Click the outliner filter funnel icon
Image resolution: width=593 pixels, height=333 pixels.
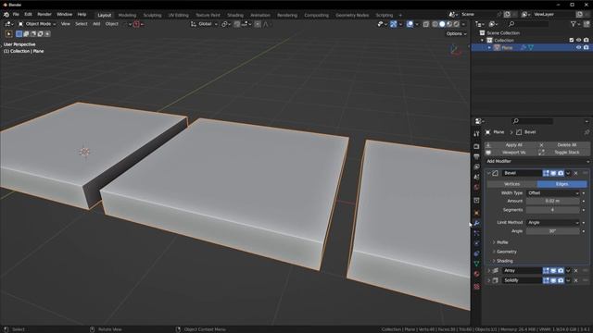coord(574,24)
